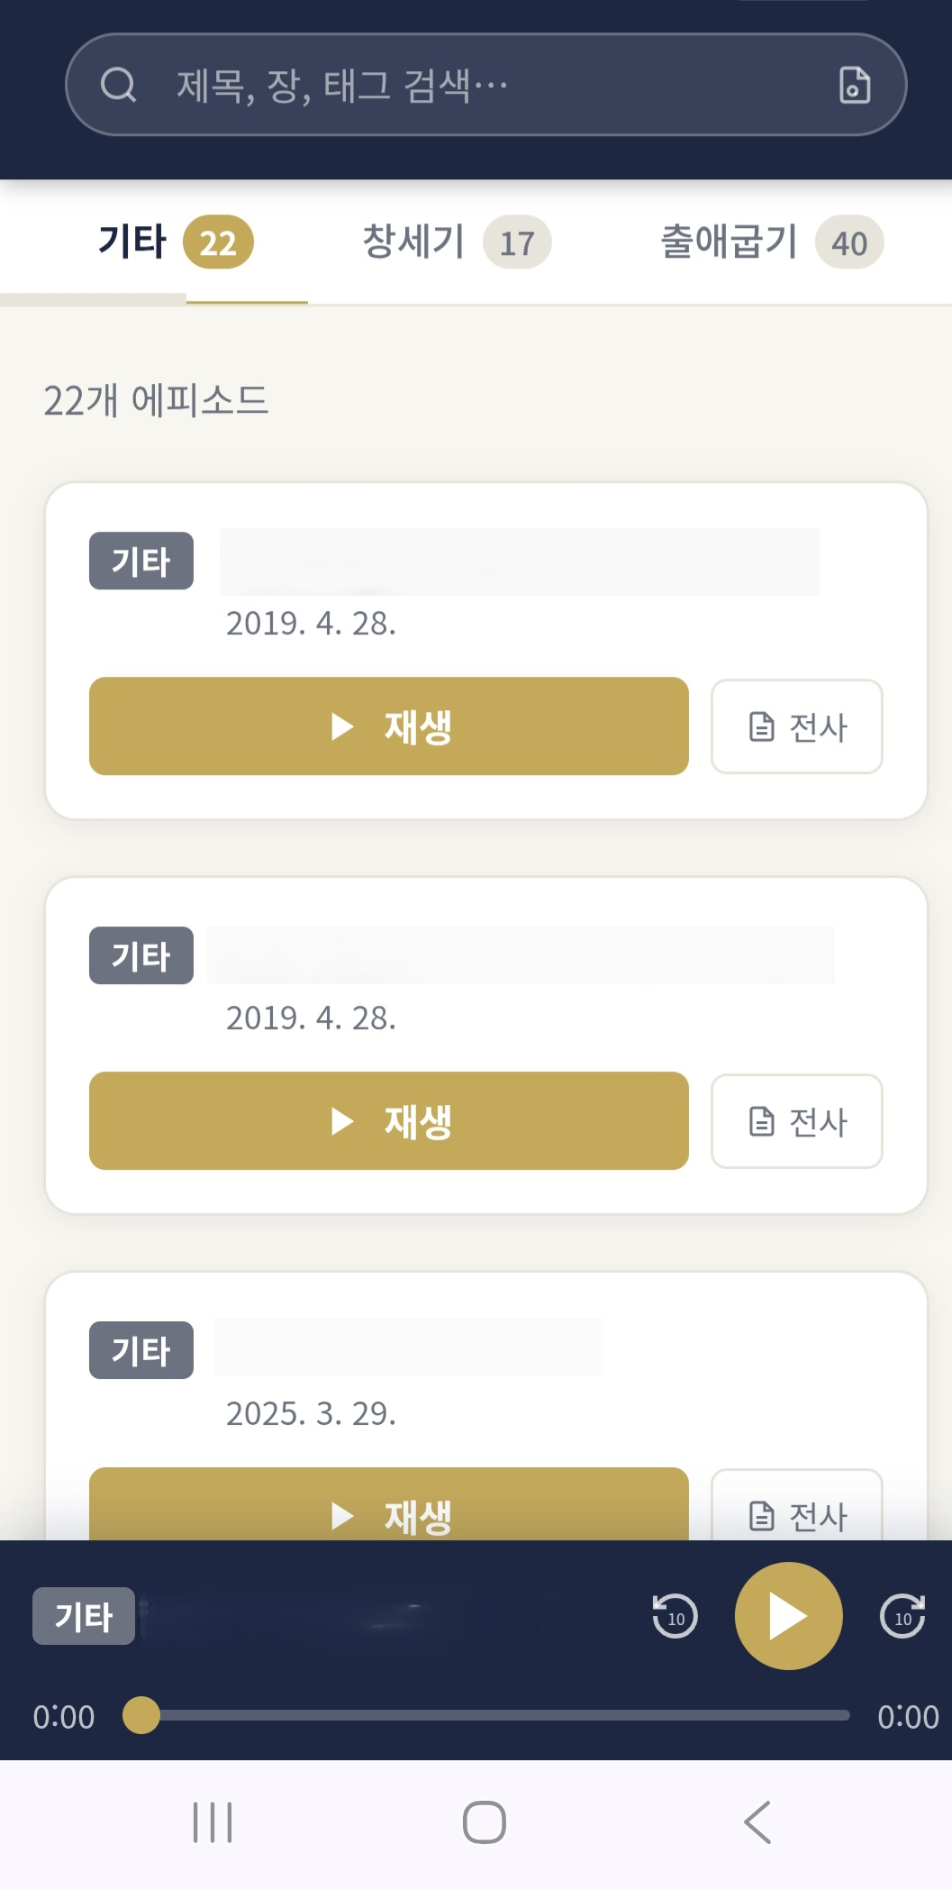952x1890 pixels.
Task: Tap the search magnifier icon
Action: (x=118, y=86)
